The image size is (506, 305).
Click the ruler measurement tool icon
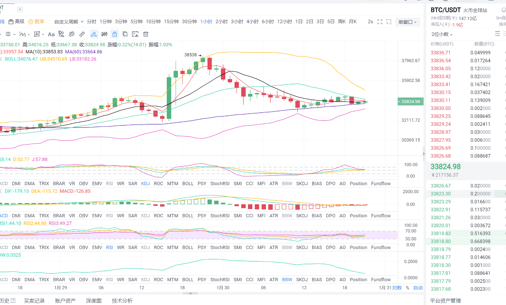point(82,34)
